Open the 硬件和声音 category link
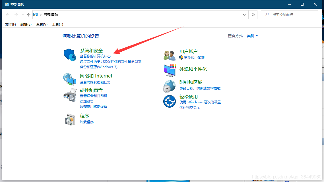The image size is (324, 182). [91, 90]
